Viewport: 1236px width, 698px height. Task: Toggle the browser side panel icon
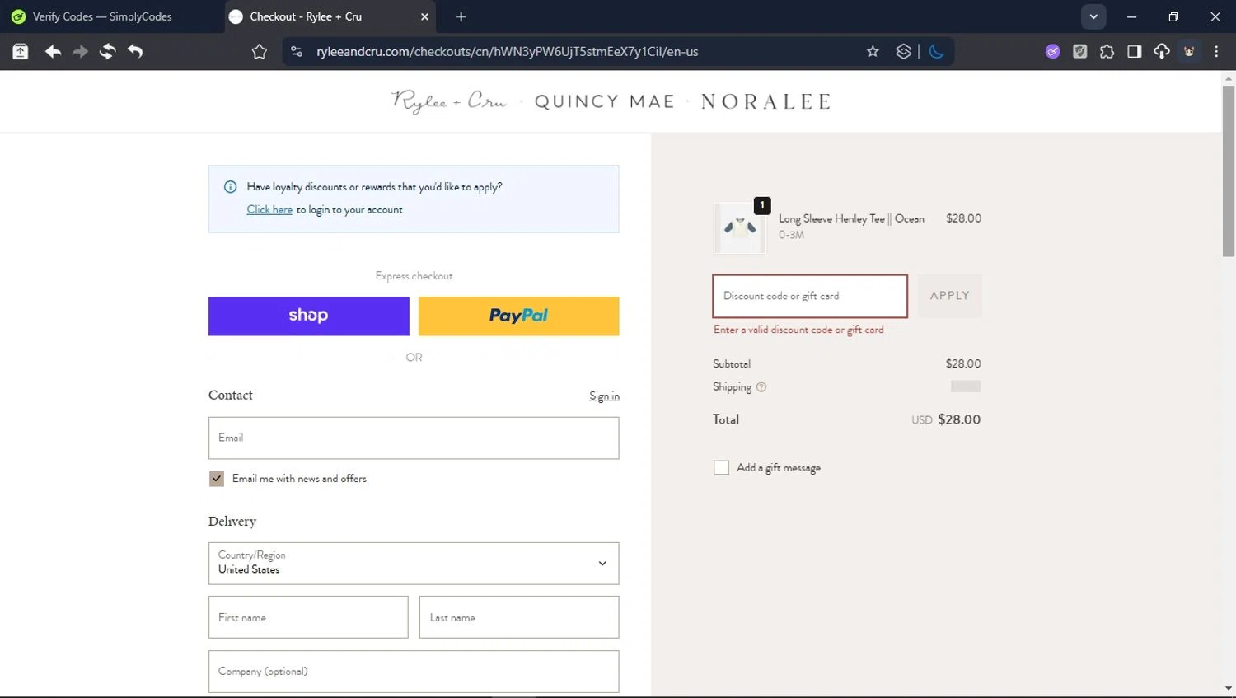tap(1134, 52)
